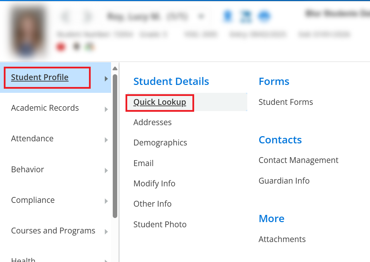Click the Student Forms link
The height and width of the screenshot is (262, 370).
pyautogui.click(x=286, y=102)
